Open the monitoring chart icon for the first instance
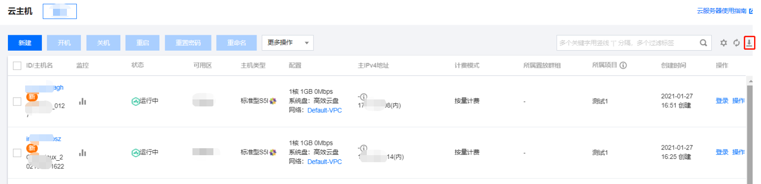 tap(82, 101)
